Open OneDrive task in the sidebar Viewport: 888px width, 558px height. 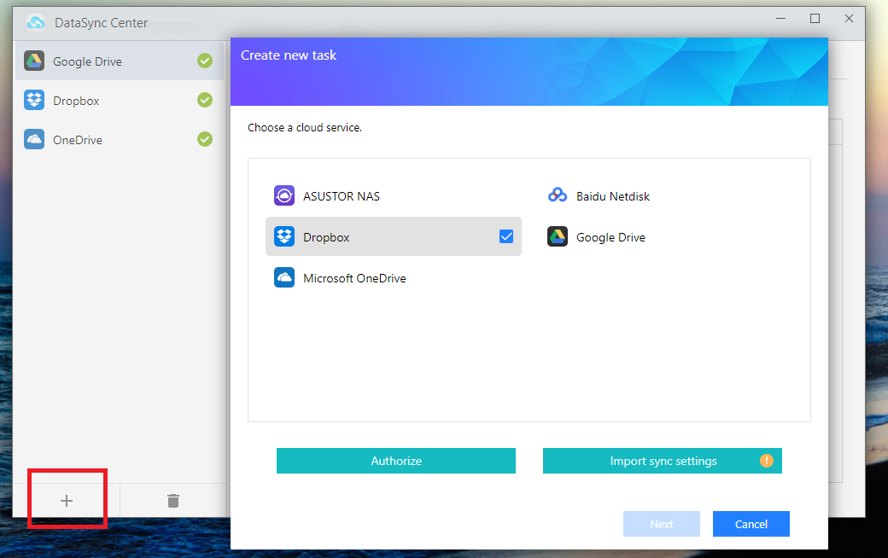(x=78, y=140)
